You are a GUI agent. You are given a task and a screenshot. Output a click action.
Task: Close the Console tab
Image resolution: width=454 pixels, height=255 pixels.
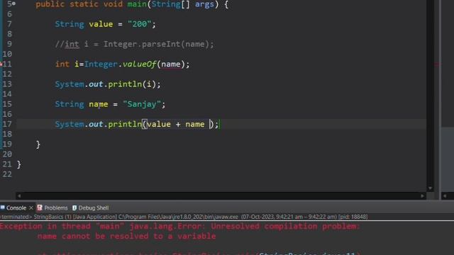coord(31,208)
